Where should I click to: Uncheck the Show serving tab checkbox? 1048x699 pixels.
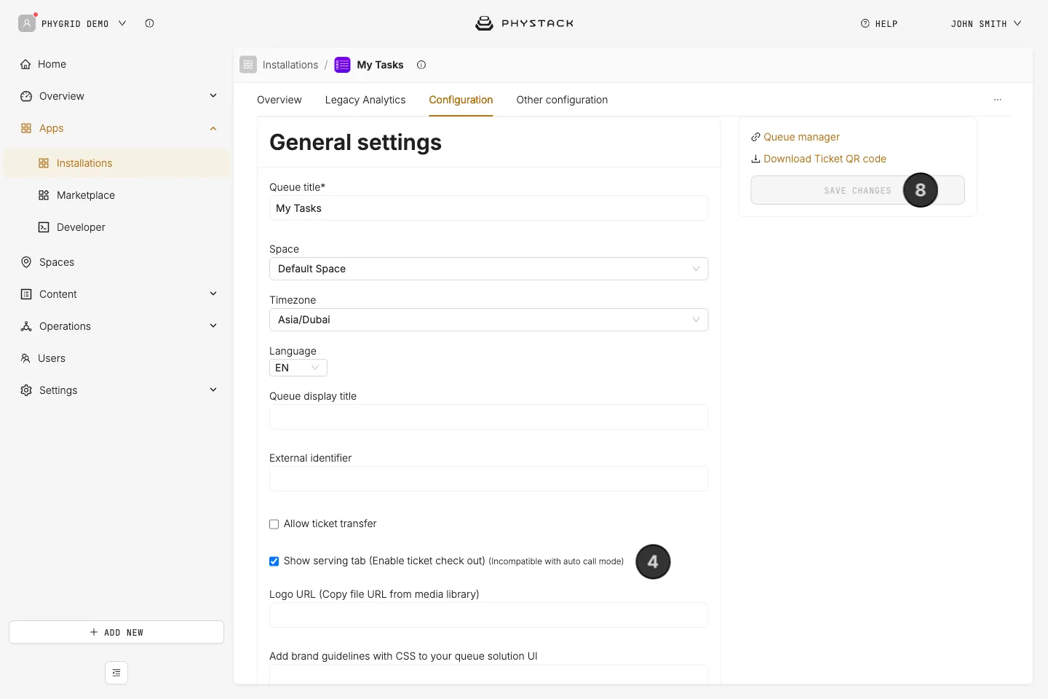274,561
